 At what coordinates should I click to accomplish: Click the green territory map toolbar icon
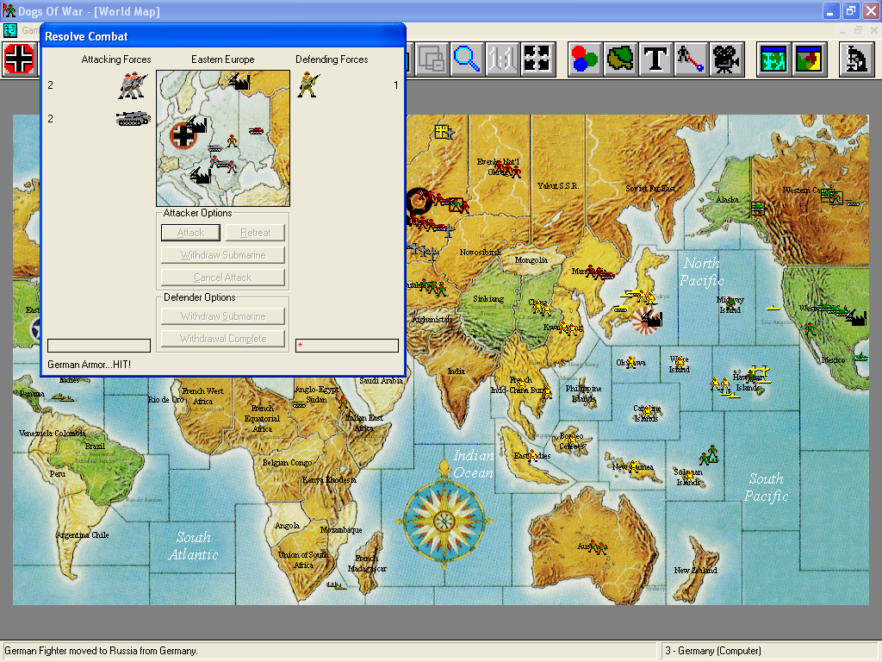click(620, 59)
